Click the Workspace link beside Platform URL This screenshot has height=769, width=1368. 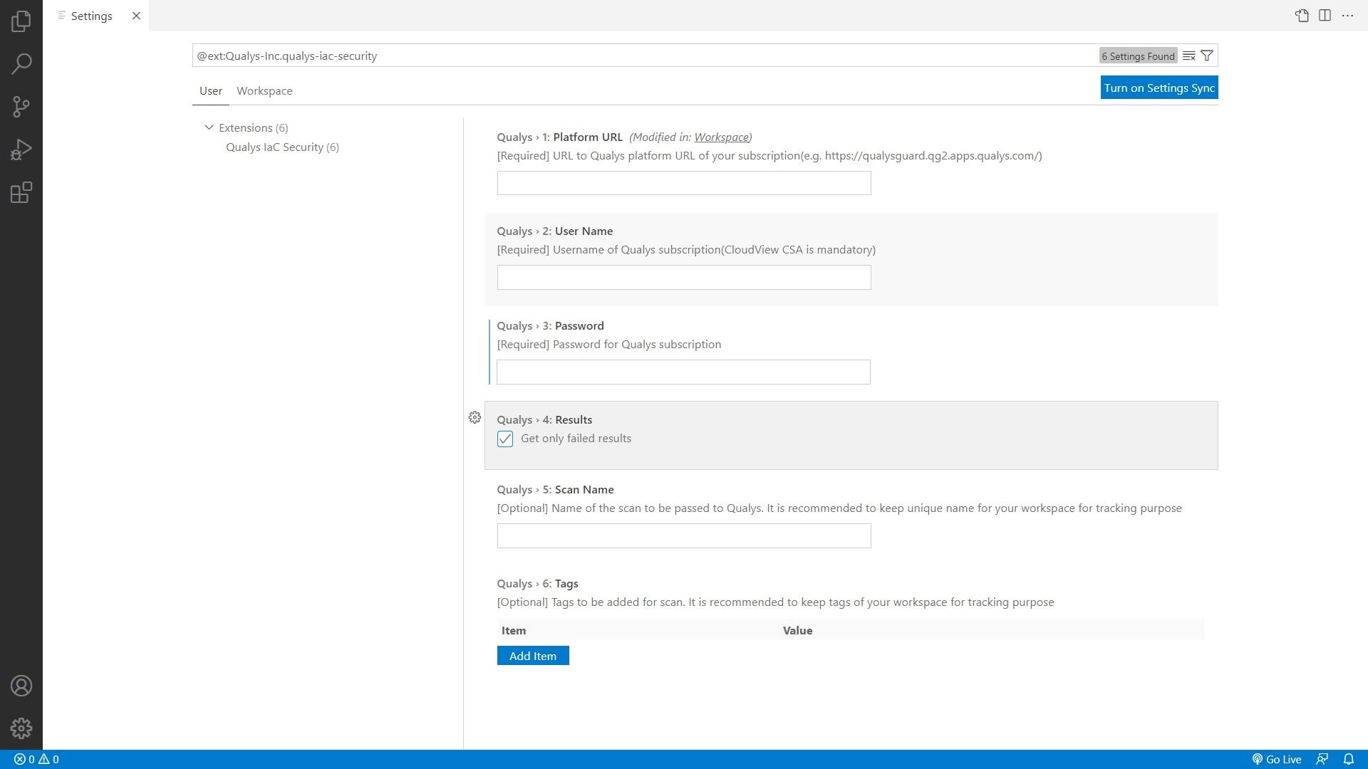click(721, 137)
